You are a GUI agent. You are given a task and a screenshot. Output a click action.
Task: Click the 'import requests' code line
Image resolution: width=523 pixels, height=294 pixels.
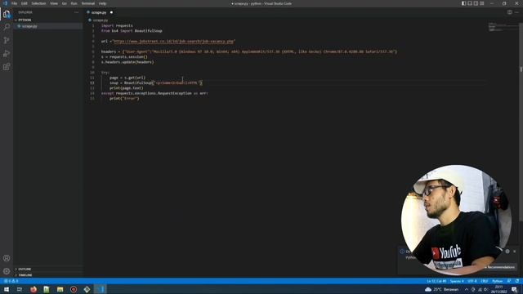pos(117,25)
